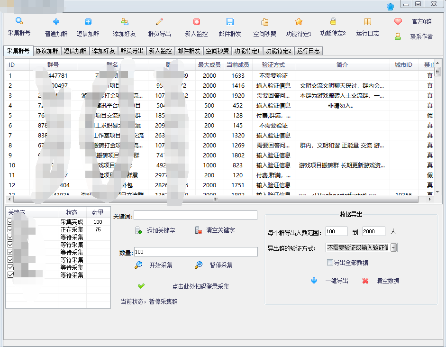Switch to the 短信加群 tab
The width and height of the screenshot is (446, 347).
pyautogui.click(x=75, y=51)
